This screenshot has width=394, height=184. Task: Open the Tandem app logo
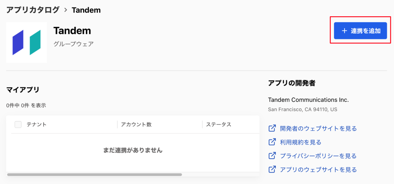[26, 42]
